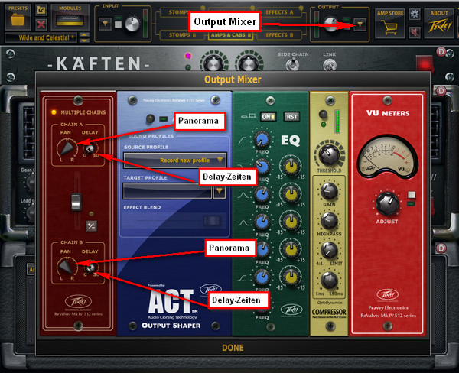Open the Modules browser

[70, 18]
